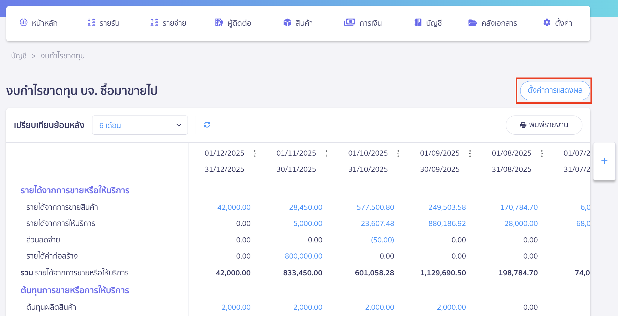
Task: Click the พิมพ์รายงาน report button
Action: (x=544, y=125)
